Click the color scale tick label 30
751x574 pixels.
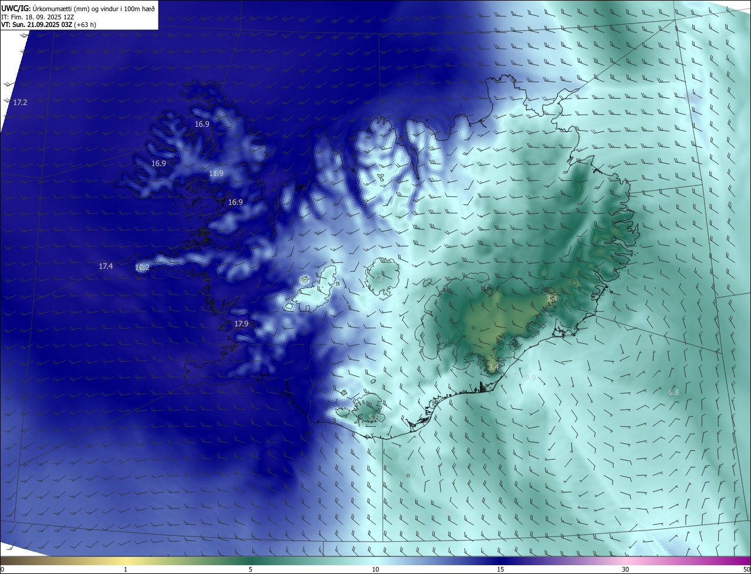(625, 569)
